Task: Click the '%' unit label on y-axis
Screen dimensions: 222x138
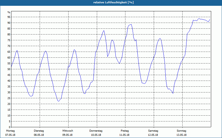Action: [x=9, y=12]
